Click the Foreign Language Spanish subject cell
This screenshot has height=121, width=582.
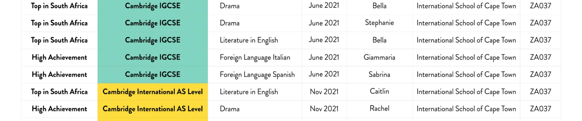[x=255, y=75]
